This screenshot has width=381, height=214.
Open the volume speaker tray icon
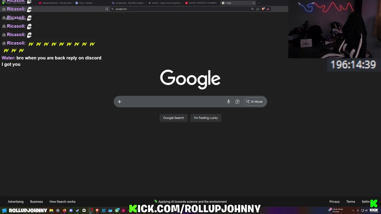(x=366, y=210)
